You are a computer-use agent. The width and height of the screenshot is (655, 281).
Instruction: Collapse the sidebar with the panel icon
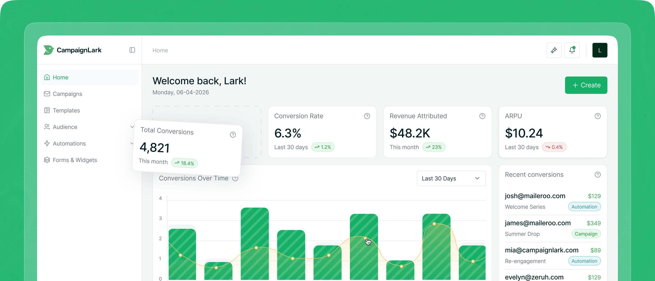(x=132, y=50)
